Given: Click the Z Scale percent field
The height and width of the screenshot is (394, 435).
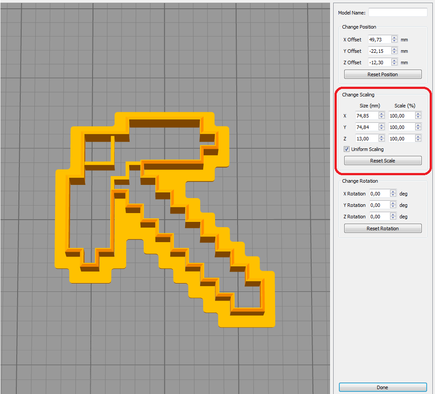Looking at the screenshot, I should pyautogui.click(x=402, y=138).
